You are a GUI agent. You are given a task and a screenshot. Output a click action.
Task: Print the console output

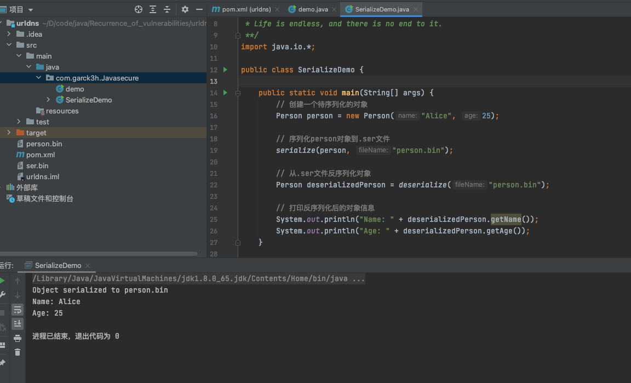(18, 338)
